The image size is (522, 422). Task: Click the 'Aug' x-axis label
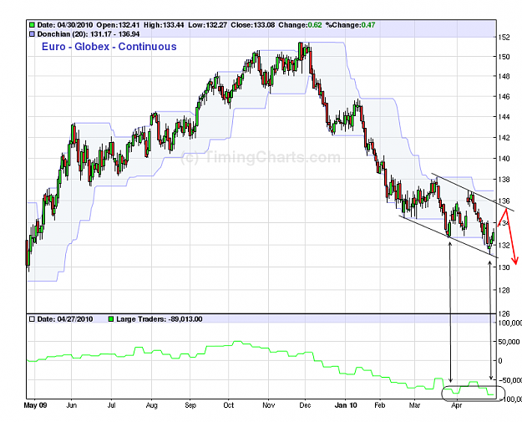coord(151,405)
